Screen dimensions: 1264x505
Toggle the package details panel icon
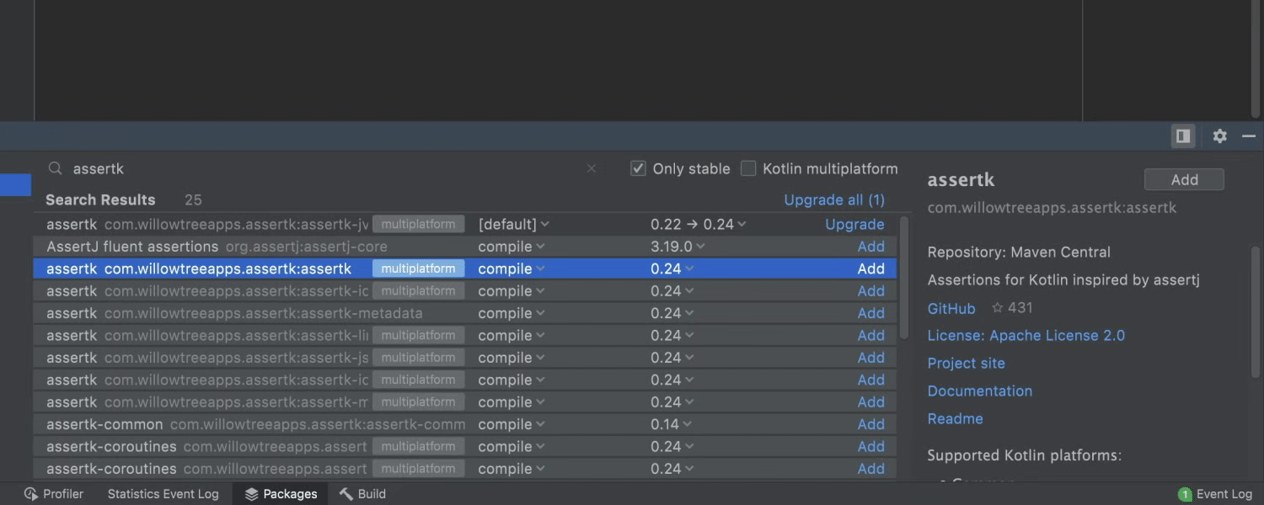tap(1183, 136)
